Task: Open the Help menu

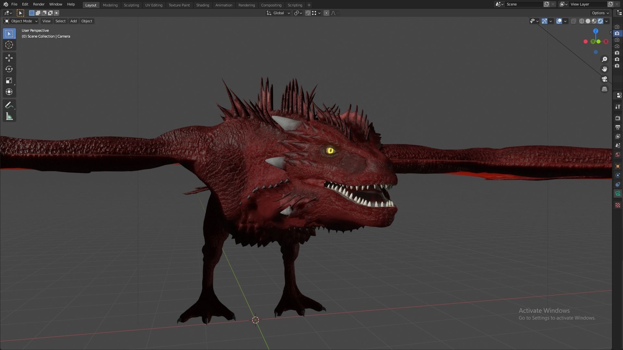Action: (71, 4)
